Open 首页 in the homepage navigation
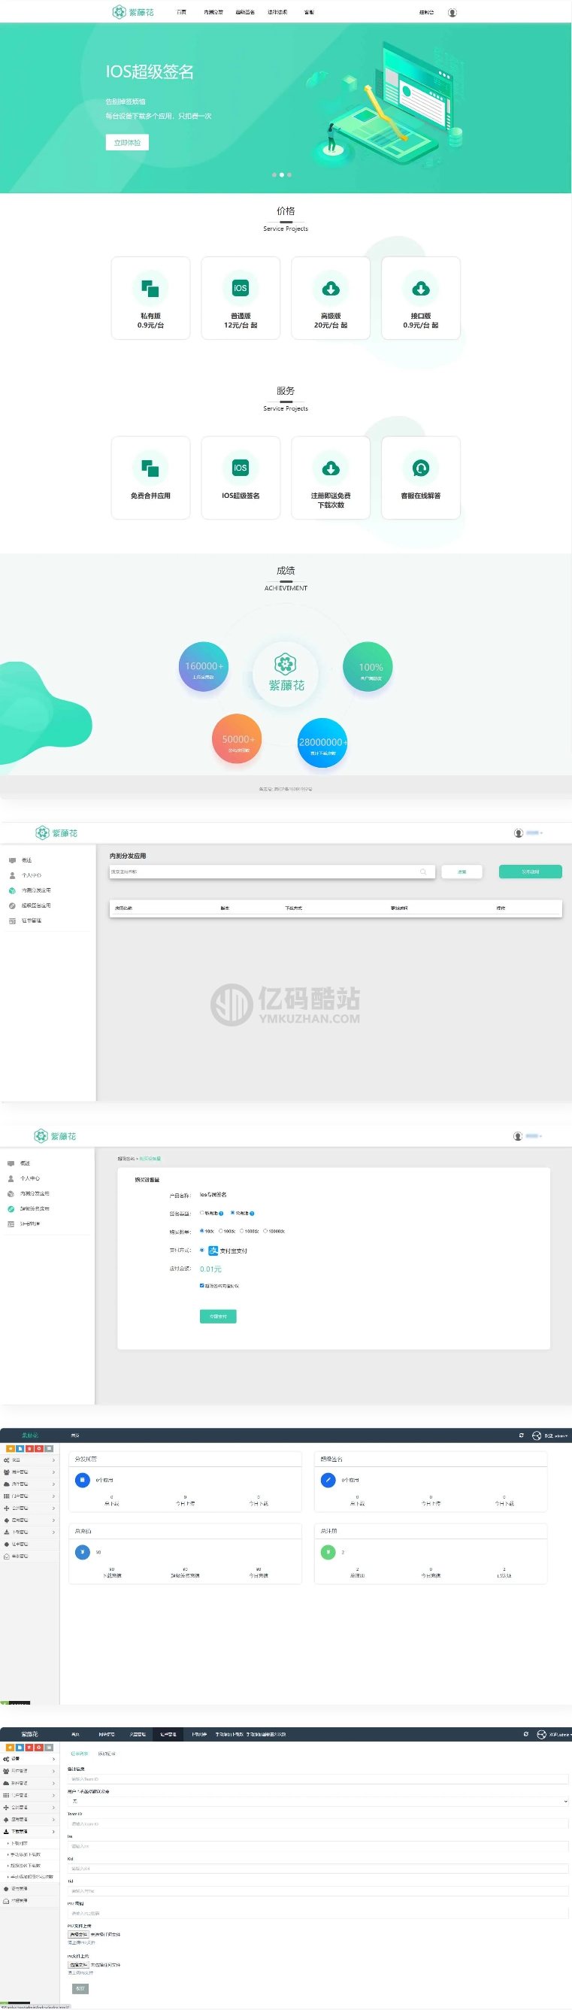Viewport: 572px width, 2010px height. click(181, 13)
